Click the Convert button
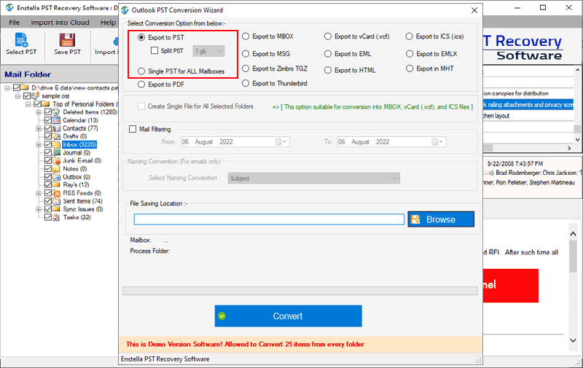The image size is (583, 368). [288, 316]
